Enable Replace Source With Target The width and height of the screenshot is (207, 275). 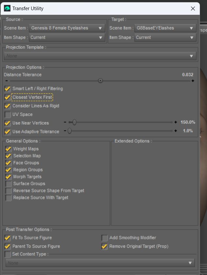click(x=8, y=198)
